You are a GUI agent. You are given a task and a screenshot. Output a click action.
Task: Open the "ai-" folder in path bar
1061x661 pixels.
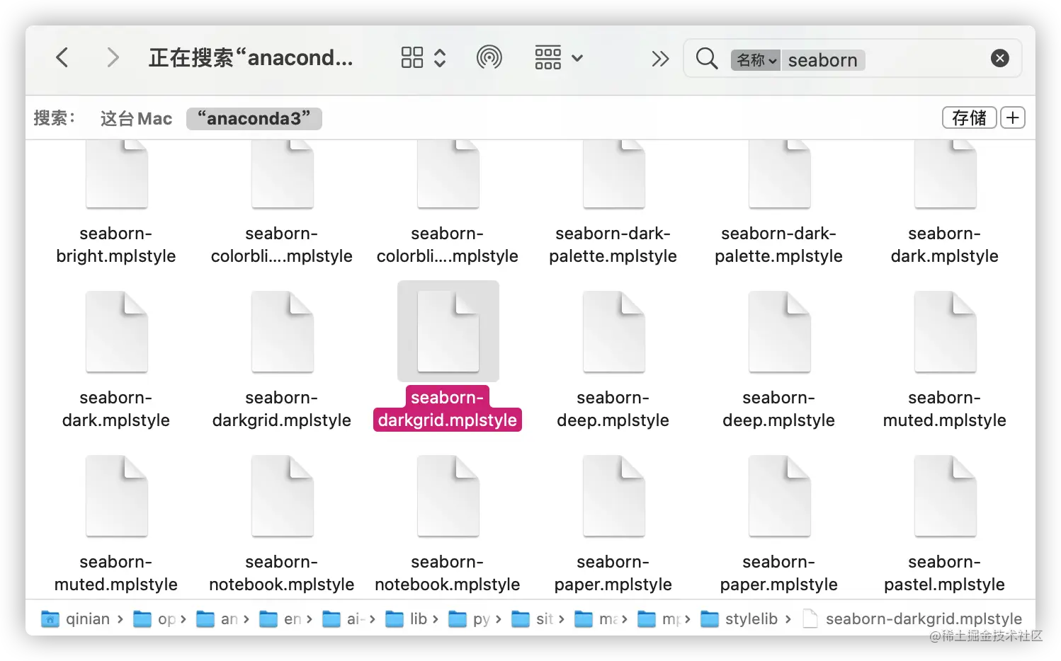[x=344, y=619]
